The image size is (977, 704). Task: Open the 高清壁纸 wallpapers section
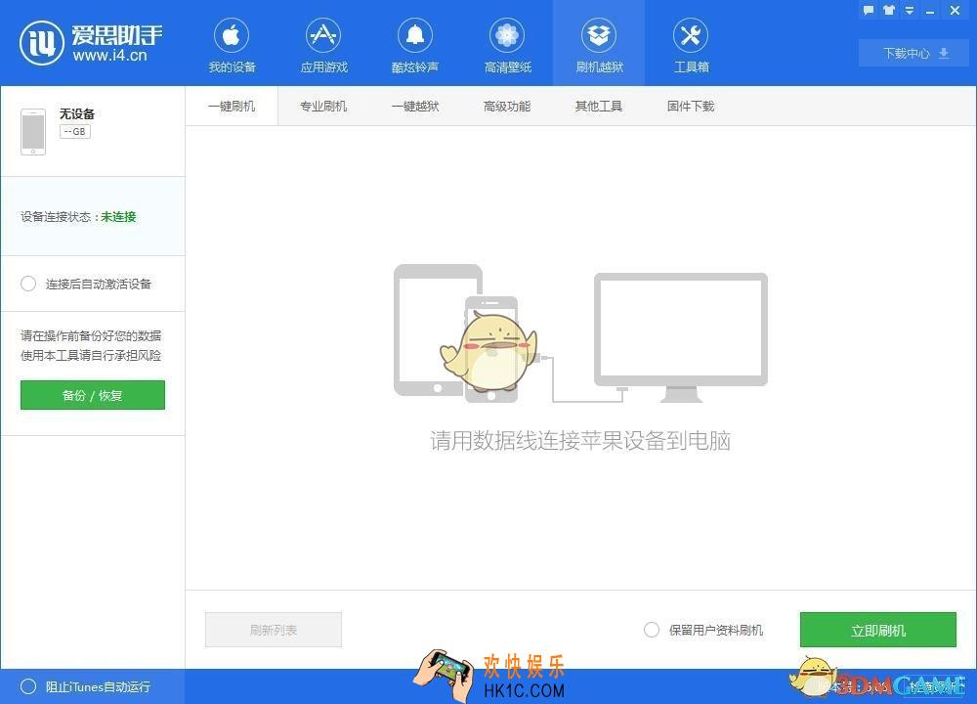[x=507, y=46]
